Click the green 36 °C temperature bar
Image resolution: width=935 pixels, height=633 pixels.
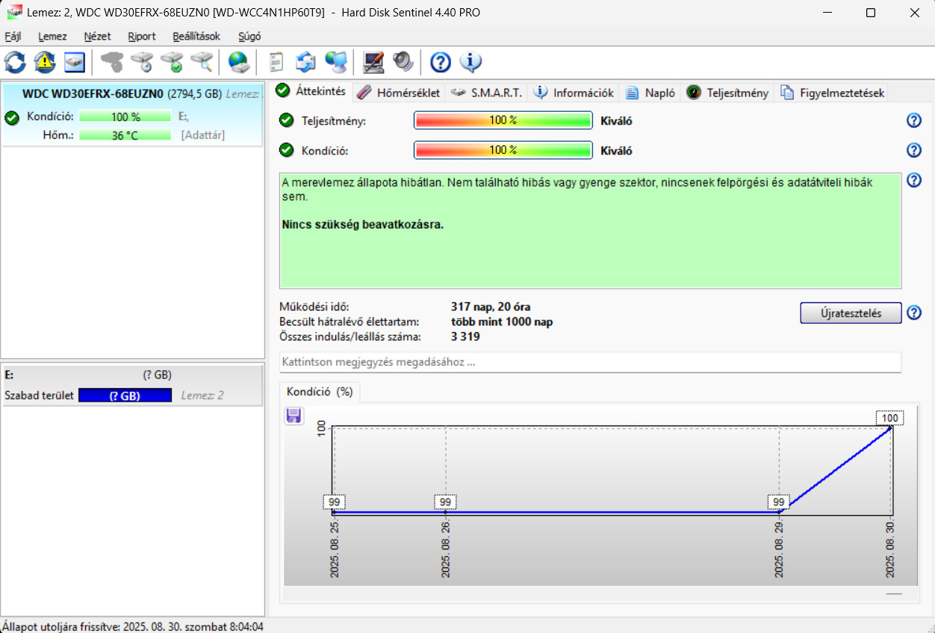click(x=125, y=135)
